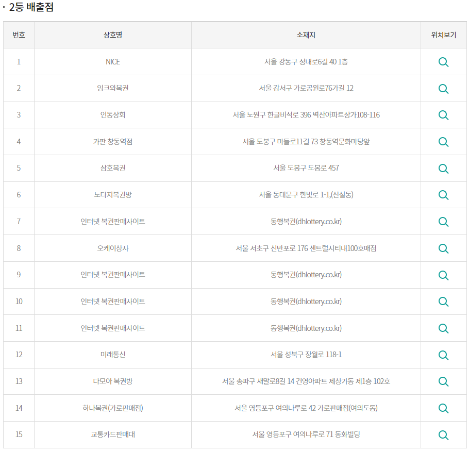469x452 pixels.
Task: Click address 서울 영등포구 여의나루로 71 동화빌딩
Action: [x=306, y=434]
